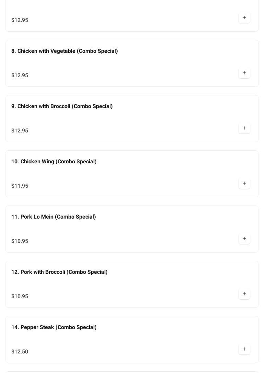
Task: Open 8. Chicken with Vegetable item title
Action: pos(64,51)
